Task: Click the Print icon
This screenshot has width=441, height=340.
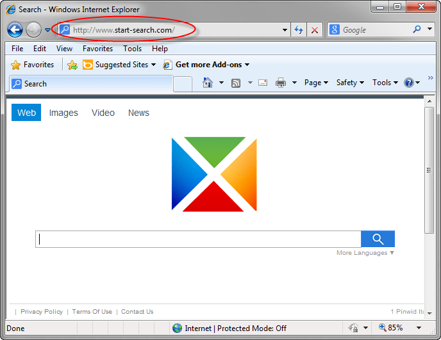Action: point(280,83)
